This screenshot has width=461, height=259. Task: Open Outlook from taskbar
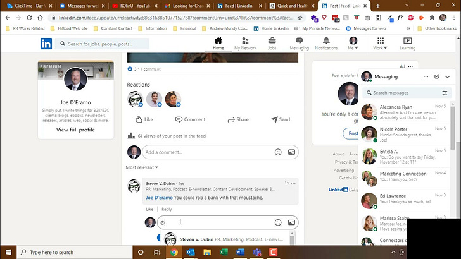click(x=191, y=252)
